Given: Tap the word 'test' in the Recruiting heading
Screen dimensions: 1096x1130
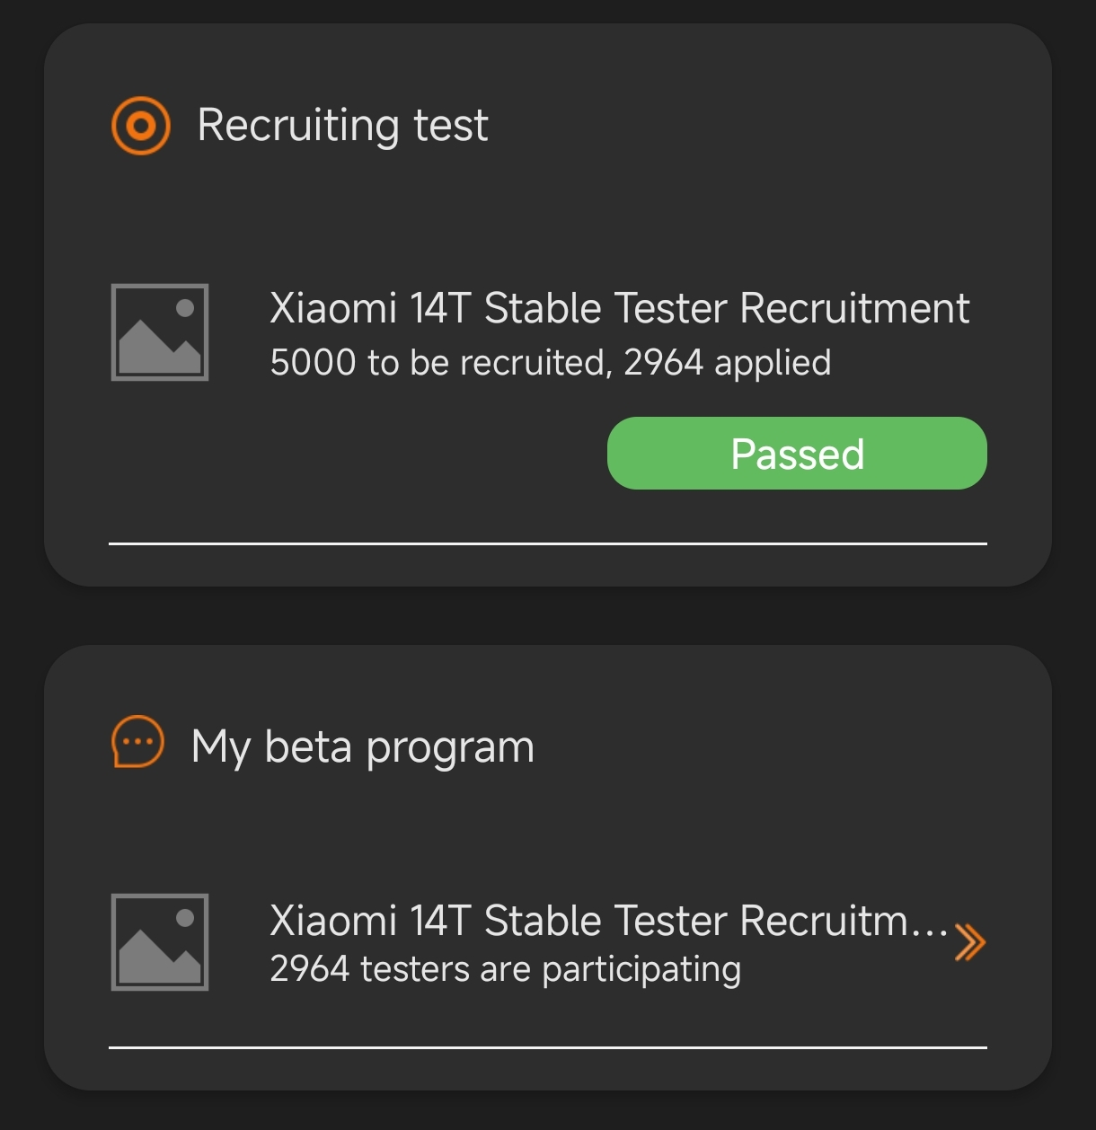Looking at the screenshot, I should tap(451, 125).
